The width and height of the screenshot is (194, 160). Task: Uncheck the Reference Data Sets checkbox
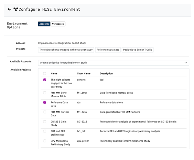[45, 102]
